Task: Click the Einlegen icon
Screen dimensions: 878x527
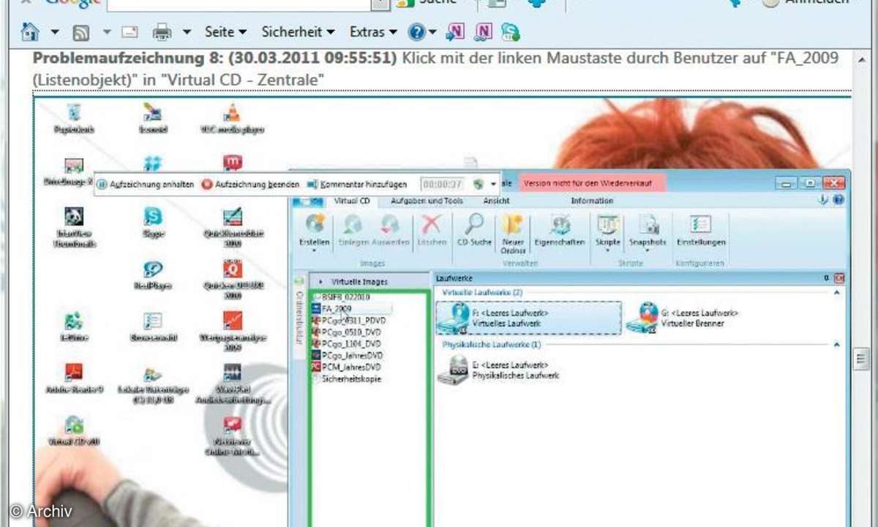Action: 354,224
